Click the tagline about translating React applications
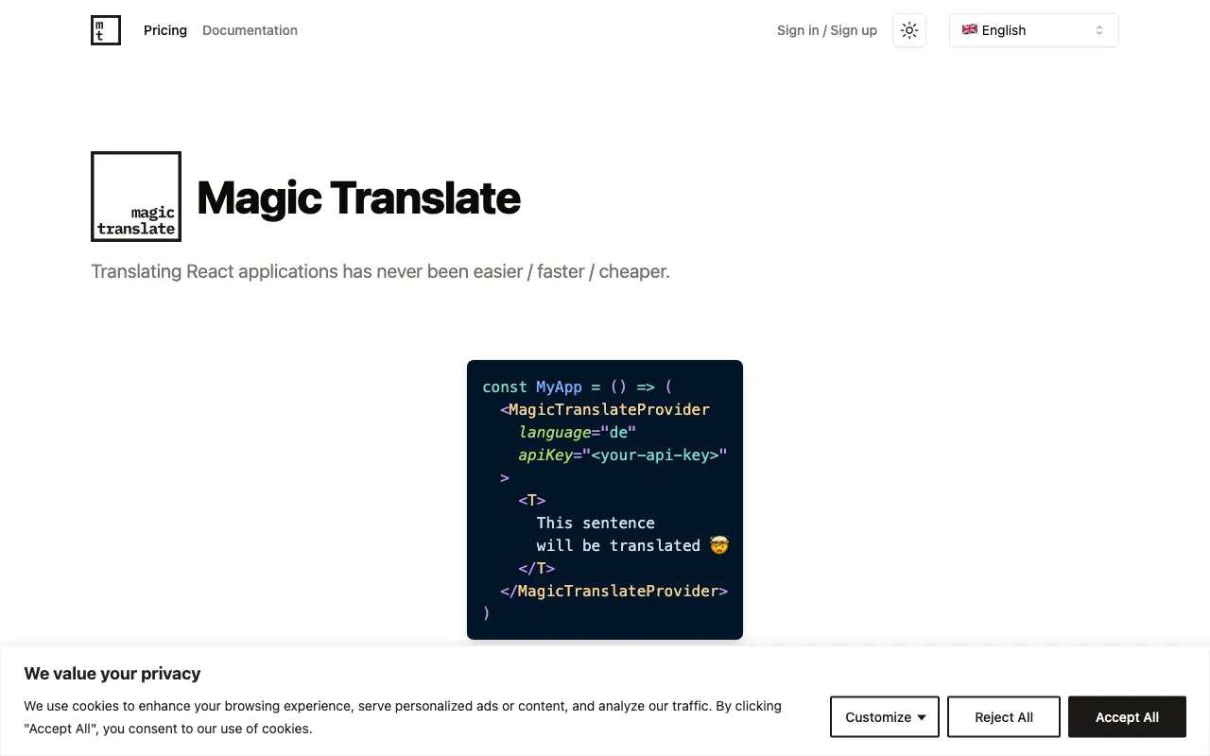Screen dimensions: 1210x756 point(380,271)
